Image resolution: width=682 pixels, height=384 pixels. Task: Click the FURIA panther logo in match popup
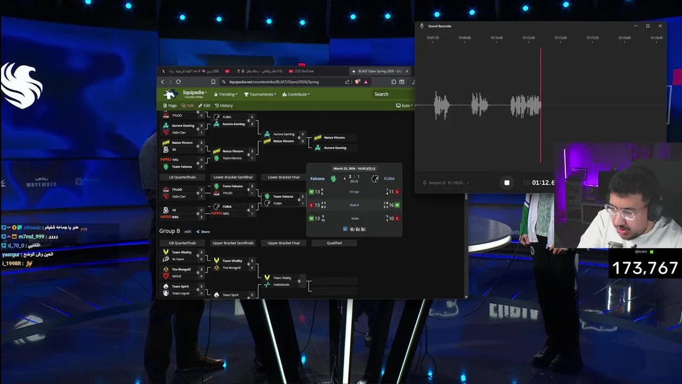[375, 179]
